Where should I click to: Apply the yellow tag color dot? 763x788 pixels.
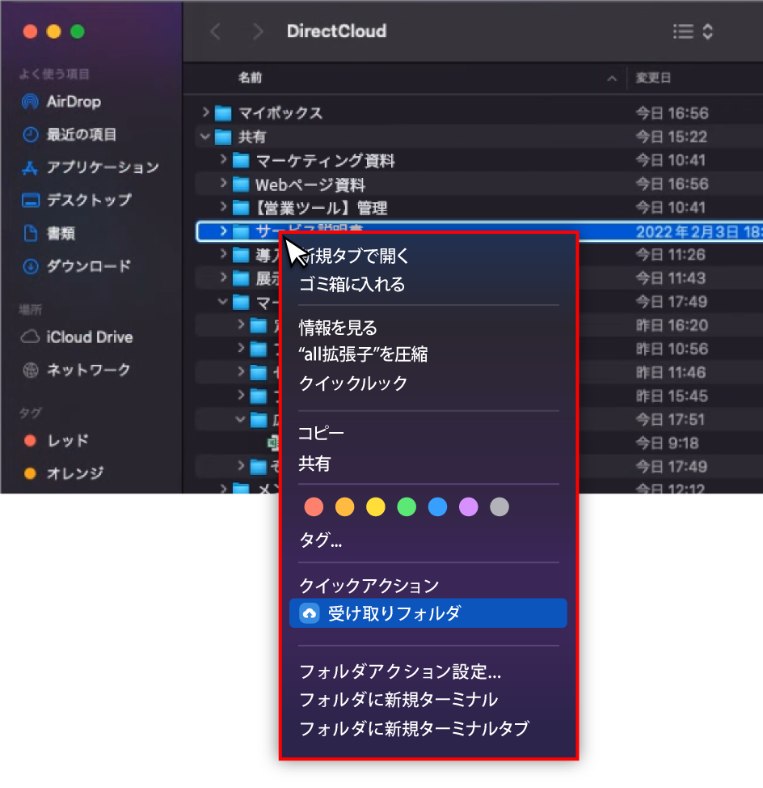pos(376,507)
